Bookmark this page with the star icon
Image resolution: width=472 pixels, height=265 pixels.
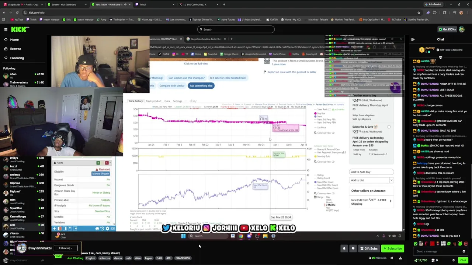[x=419, y=13]
